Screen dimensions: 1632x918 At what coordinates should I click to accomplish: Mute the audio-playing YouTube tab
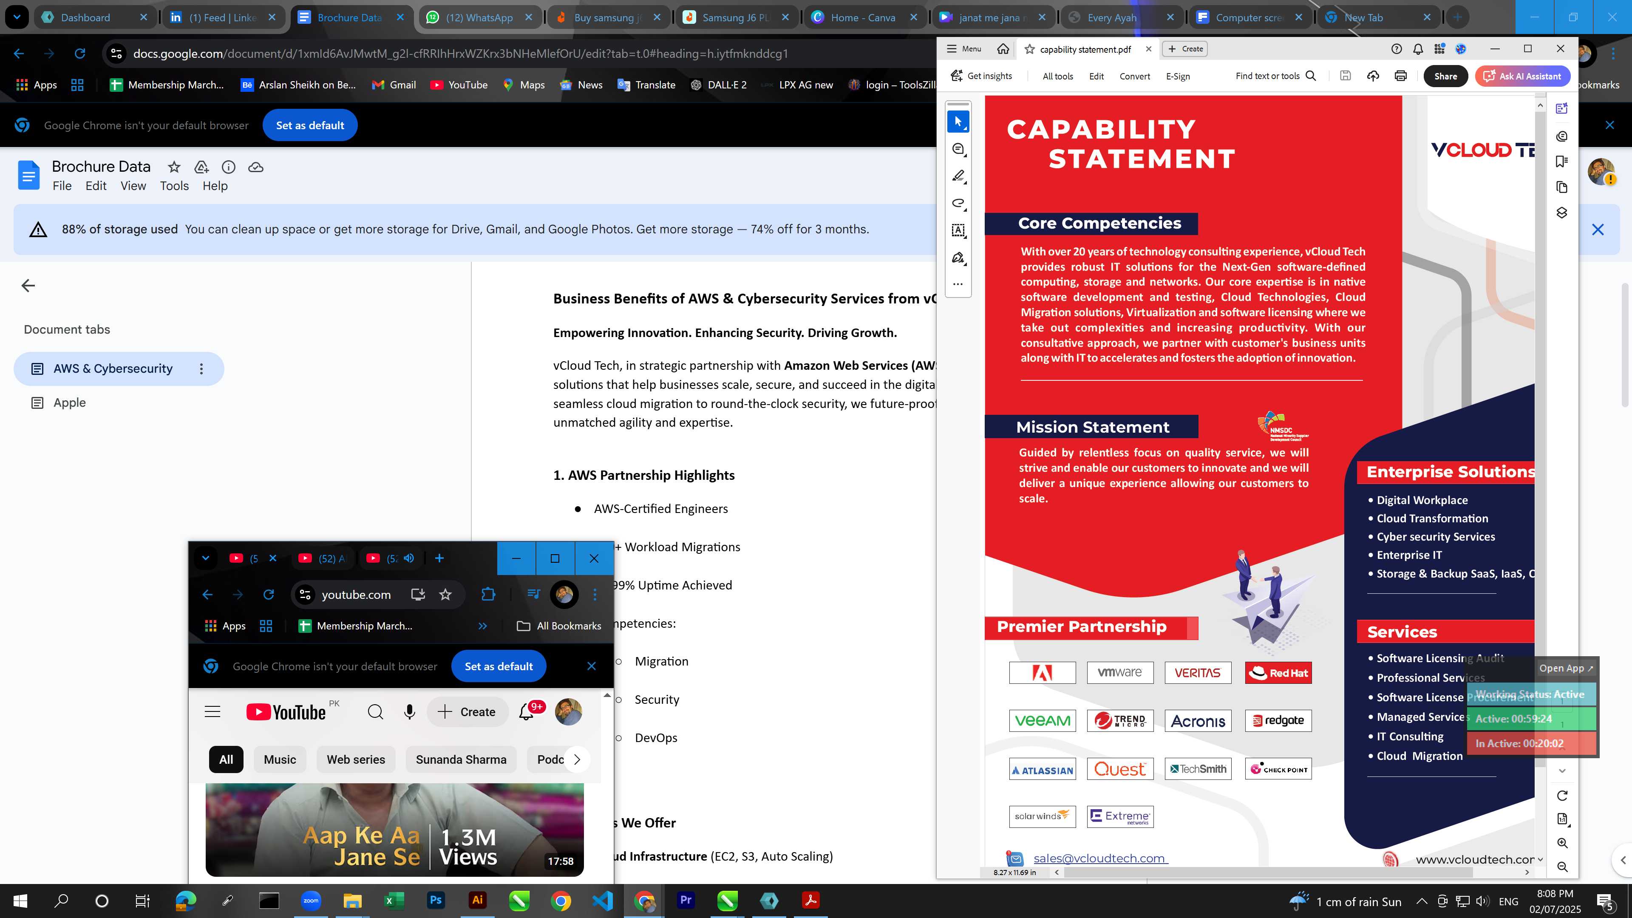(409, 558)
